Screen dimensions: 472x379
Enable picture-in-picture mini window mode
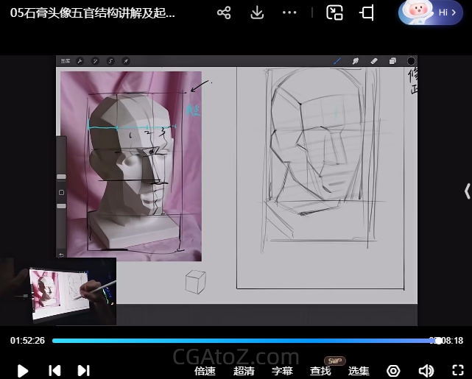[335, 13]
